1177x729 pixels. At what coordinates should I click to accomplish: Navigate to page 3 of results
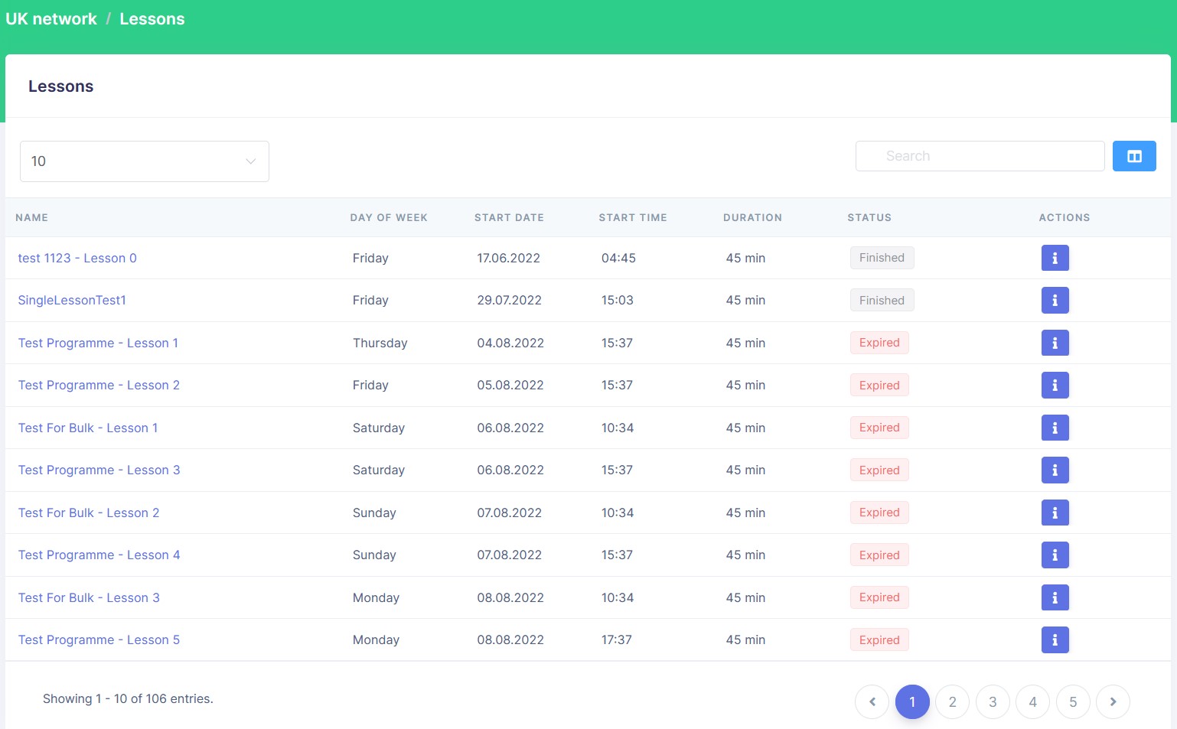point(993,702)
